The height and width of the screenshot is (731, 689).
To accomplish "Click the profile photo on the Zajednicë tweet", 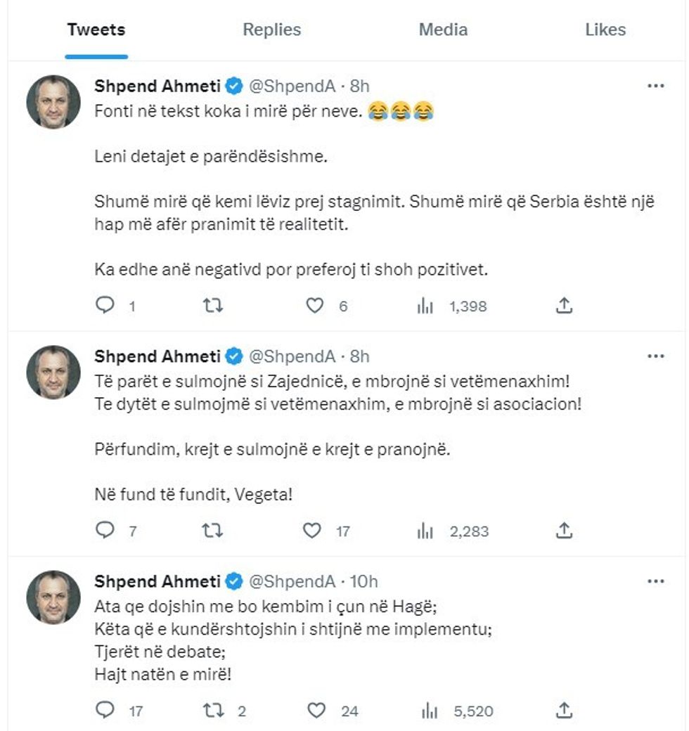I will tap(53, 372).
